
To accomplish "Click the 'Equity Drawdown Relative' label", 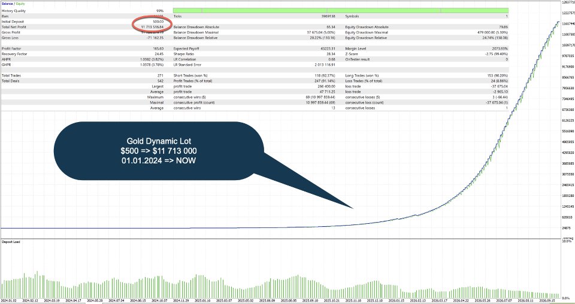I will pos(366,38).
